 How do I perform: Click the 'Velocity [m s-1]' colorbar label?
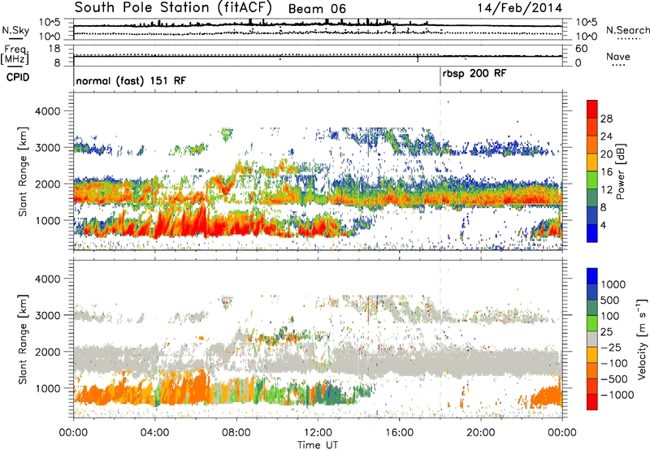point(642,339)
